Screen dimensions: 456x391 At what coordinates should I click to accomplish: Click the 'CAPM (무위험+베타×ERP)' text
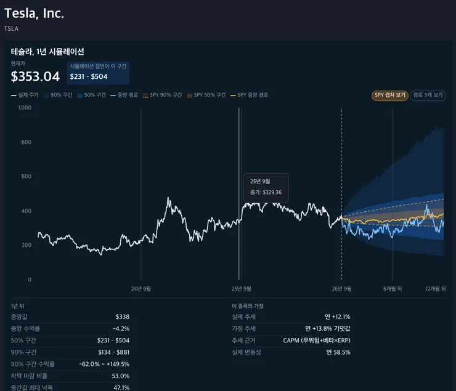(317, 340)
